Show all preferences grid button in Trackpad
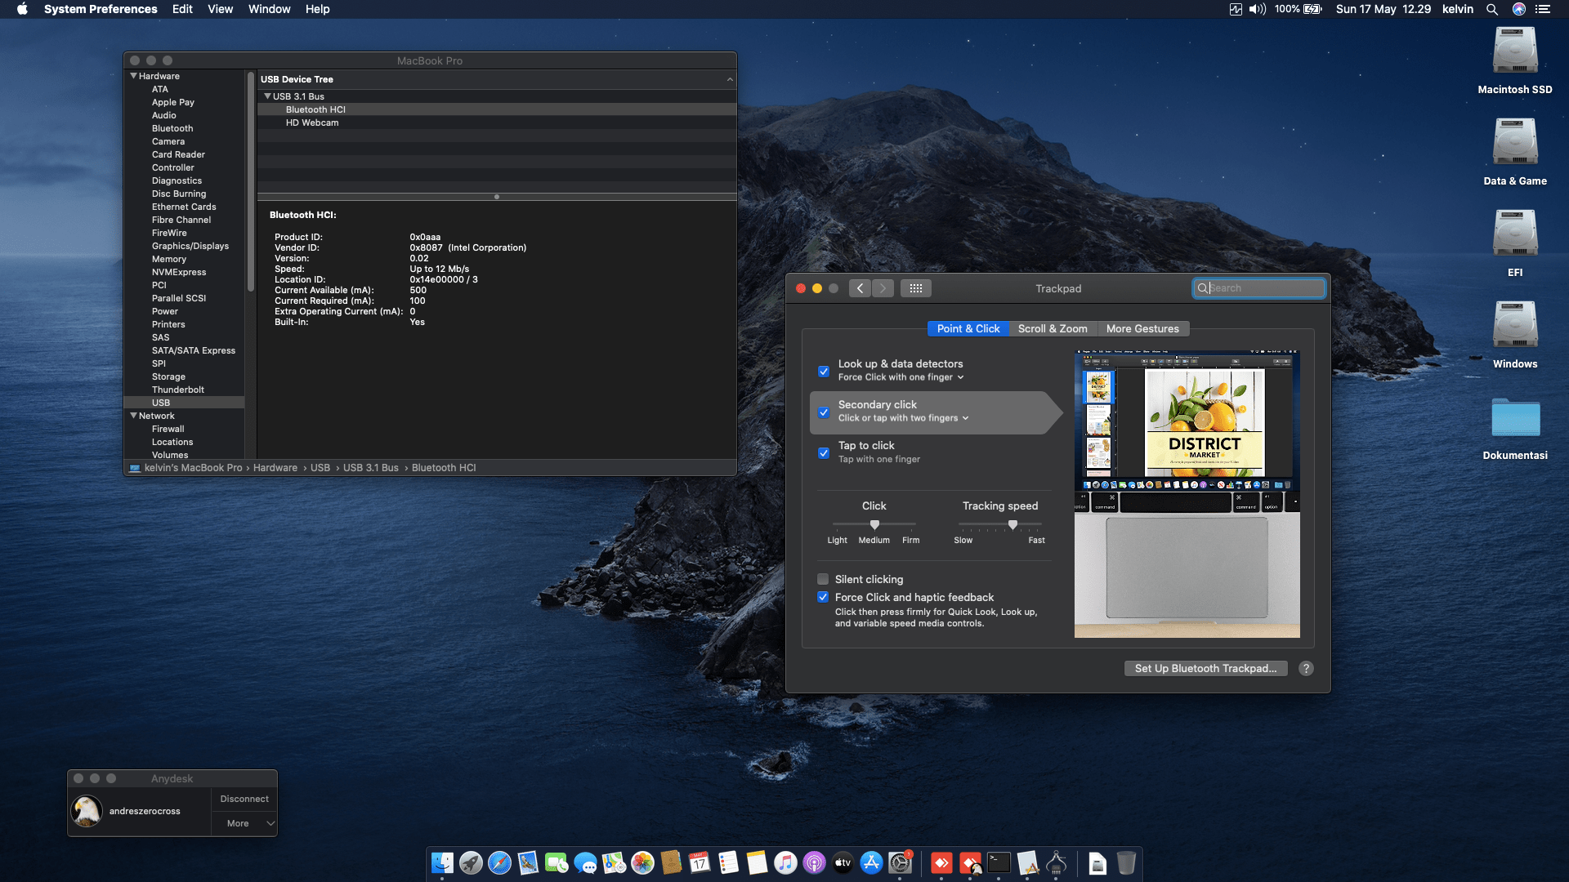Viewport: 1569px width, 882px height. (x=916, y=288)
